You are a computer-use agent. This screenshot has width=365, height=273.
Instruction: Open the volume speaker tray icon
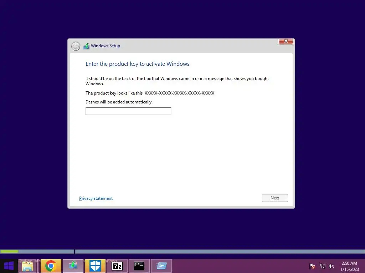pyautogui.click(x=331, y=266)
